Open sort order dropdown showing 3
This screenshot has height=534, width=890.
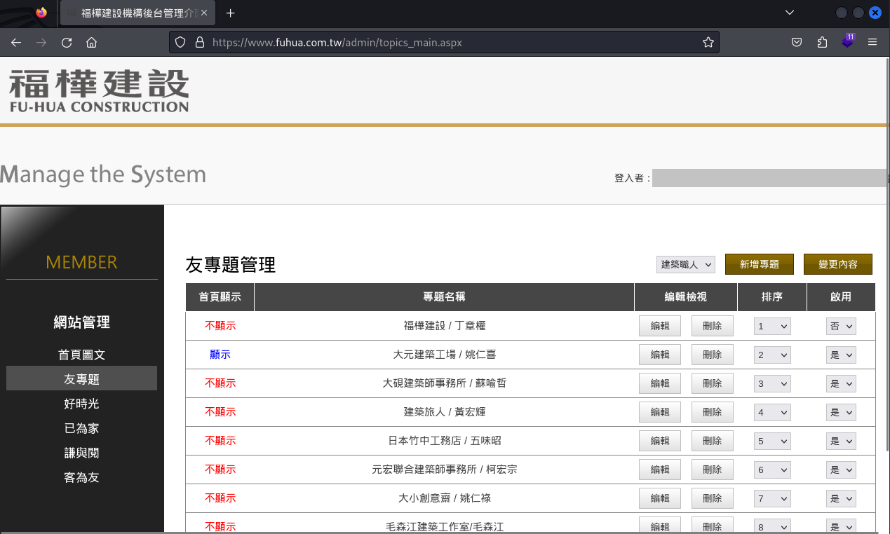[772, 383]
